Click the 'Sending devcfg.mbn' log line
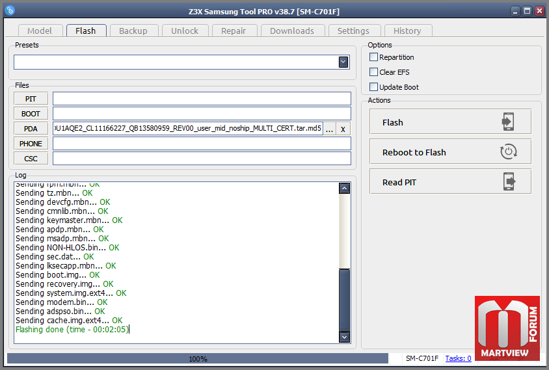 [x=63, y=202]
